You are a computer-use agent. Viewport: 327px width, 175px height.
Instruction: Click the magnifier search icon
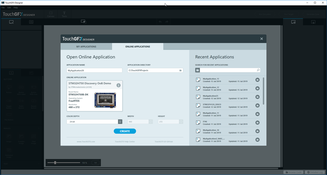point(258,70)
